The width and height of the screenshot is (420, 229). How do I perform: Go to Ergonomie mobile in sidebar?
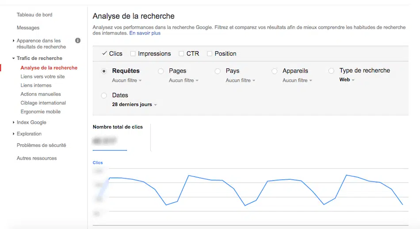pyautogui.click(x=40, y=112)
